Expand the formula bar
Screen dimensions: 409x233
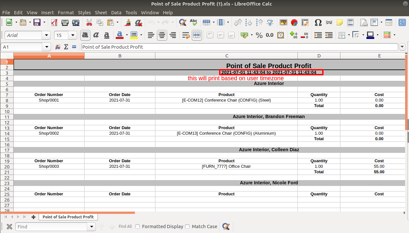(402, 47)
